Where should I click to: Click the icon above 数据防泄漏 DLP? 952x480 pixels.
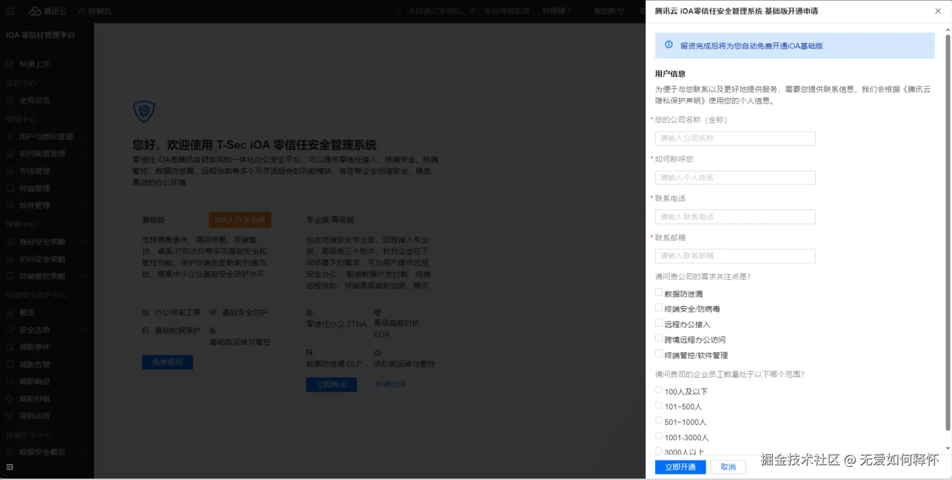coord(310,352)
